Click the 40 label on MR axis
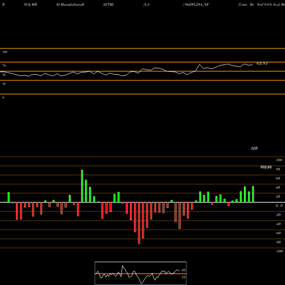285x285 pixels. coord(278,188)
